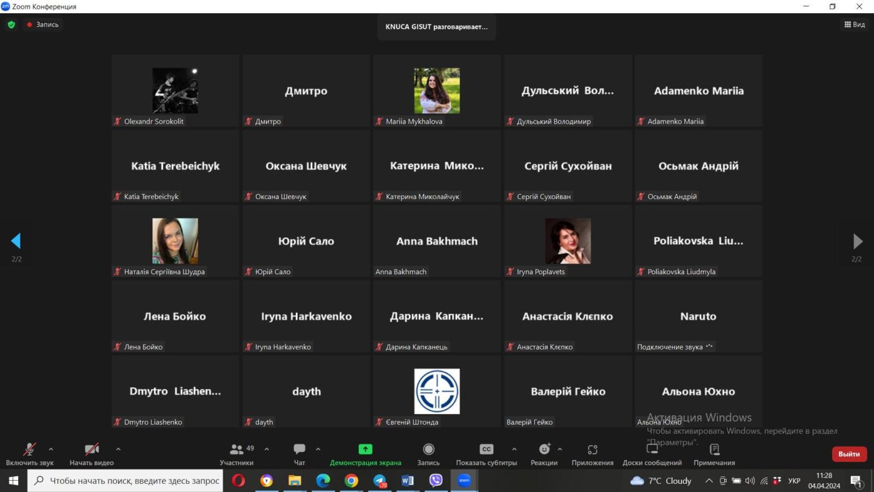Click the Анастасія Клєпко name label
This screenshot has width=874, height=492.
[x=544, y=347]
